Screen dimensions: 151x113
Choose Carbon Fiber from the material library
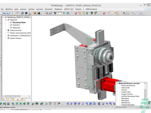[x=126, y=92]
